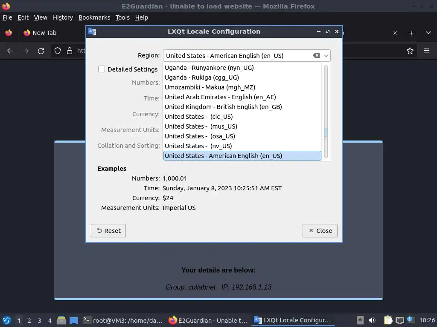The image size is (437, 327).
Task: Bookmark this page with star icon
Action: coord(410,51)
